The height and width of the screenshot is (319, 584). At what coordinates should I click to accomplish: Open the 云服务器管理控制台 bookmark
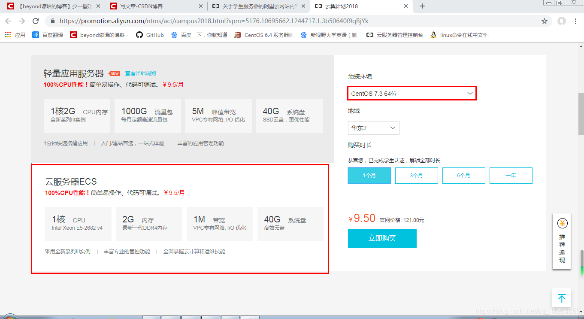pyautogui.click(x=395, y=35)
